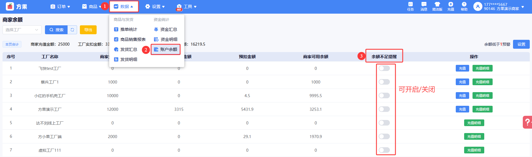Click the 账户余额 wallet icon
The width and height of the screenshot is (532, 157).
[156, 50]
